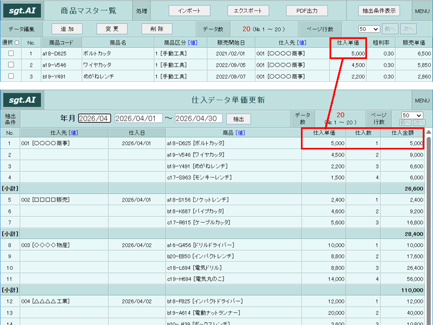Click subtotal amount 110,000
The height and width of the screenshot is (325, 433).
click(412, 290)
